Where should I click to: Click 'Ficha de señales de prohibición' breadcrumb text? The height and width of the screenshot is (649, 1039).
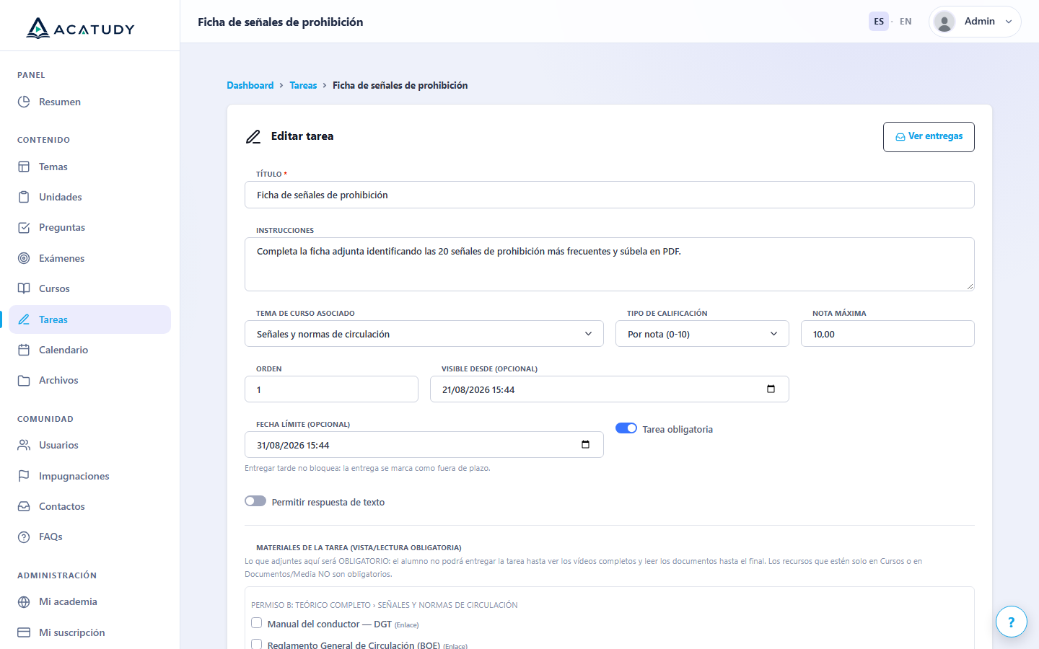pyautogui.click(x=400, y=85)
